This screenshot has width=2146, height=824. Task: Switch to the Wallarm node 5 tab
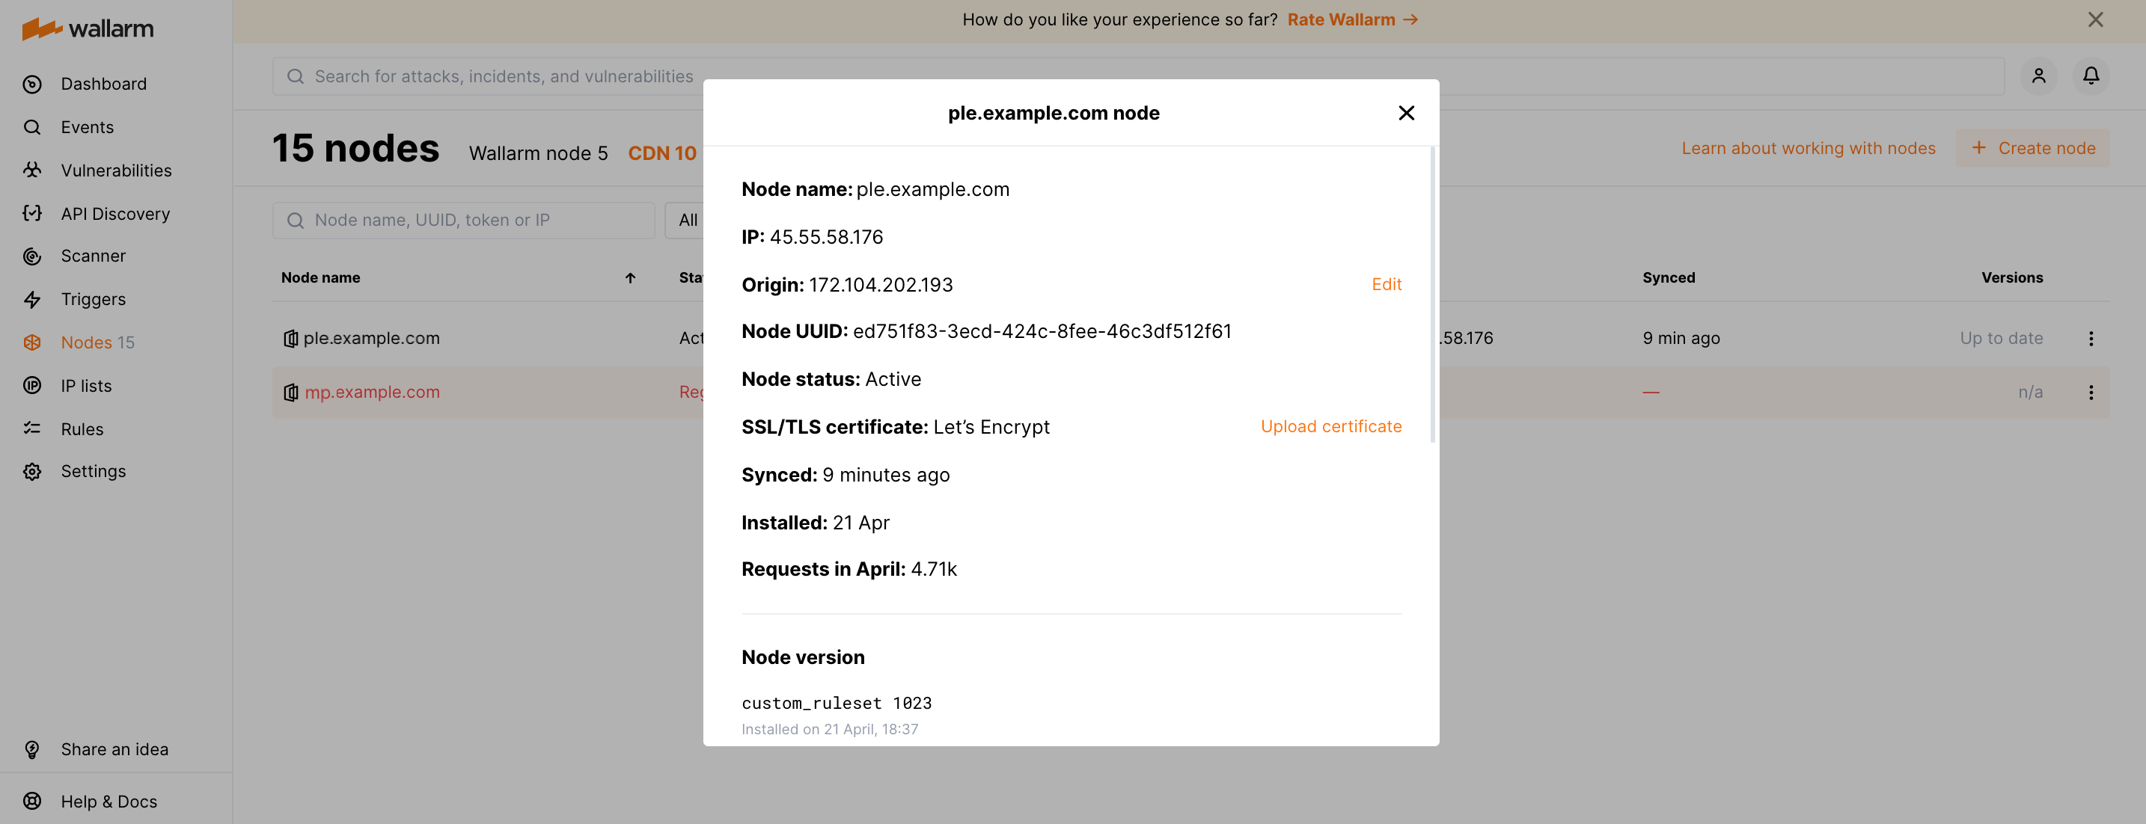tap(537, 153)
